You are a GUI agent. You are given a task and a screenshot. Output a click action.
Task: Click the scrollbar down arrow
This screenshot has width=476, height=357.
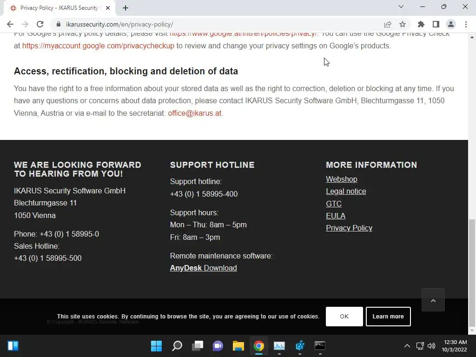[472, 331]
